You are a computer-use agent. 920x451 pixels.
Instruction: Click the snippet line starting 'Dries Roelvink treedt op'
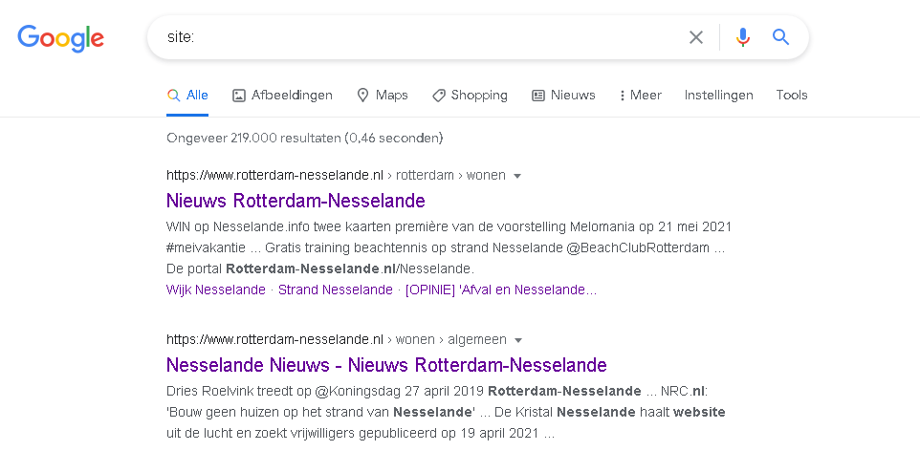(x=439, y=391)
